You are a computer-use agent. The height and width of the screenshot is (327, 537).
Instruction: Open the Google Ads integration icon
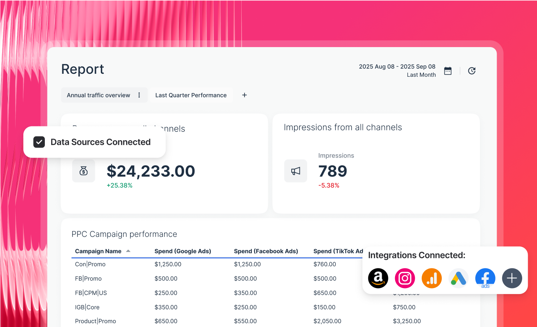458,278
